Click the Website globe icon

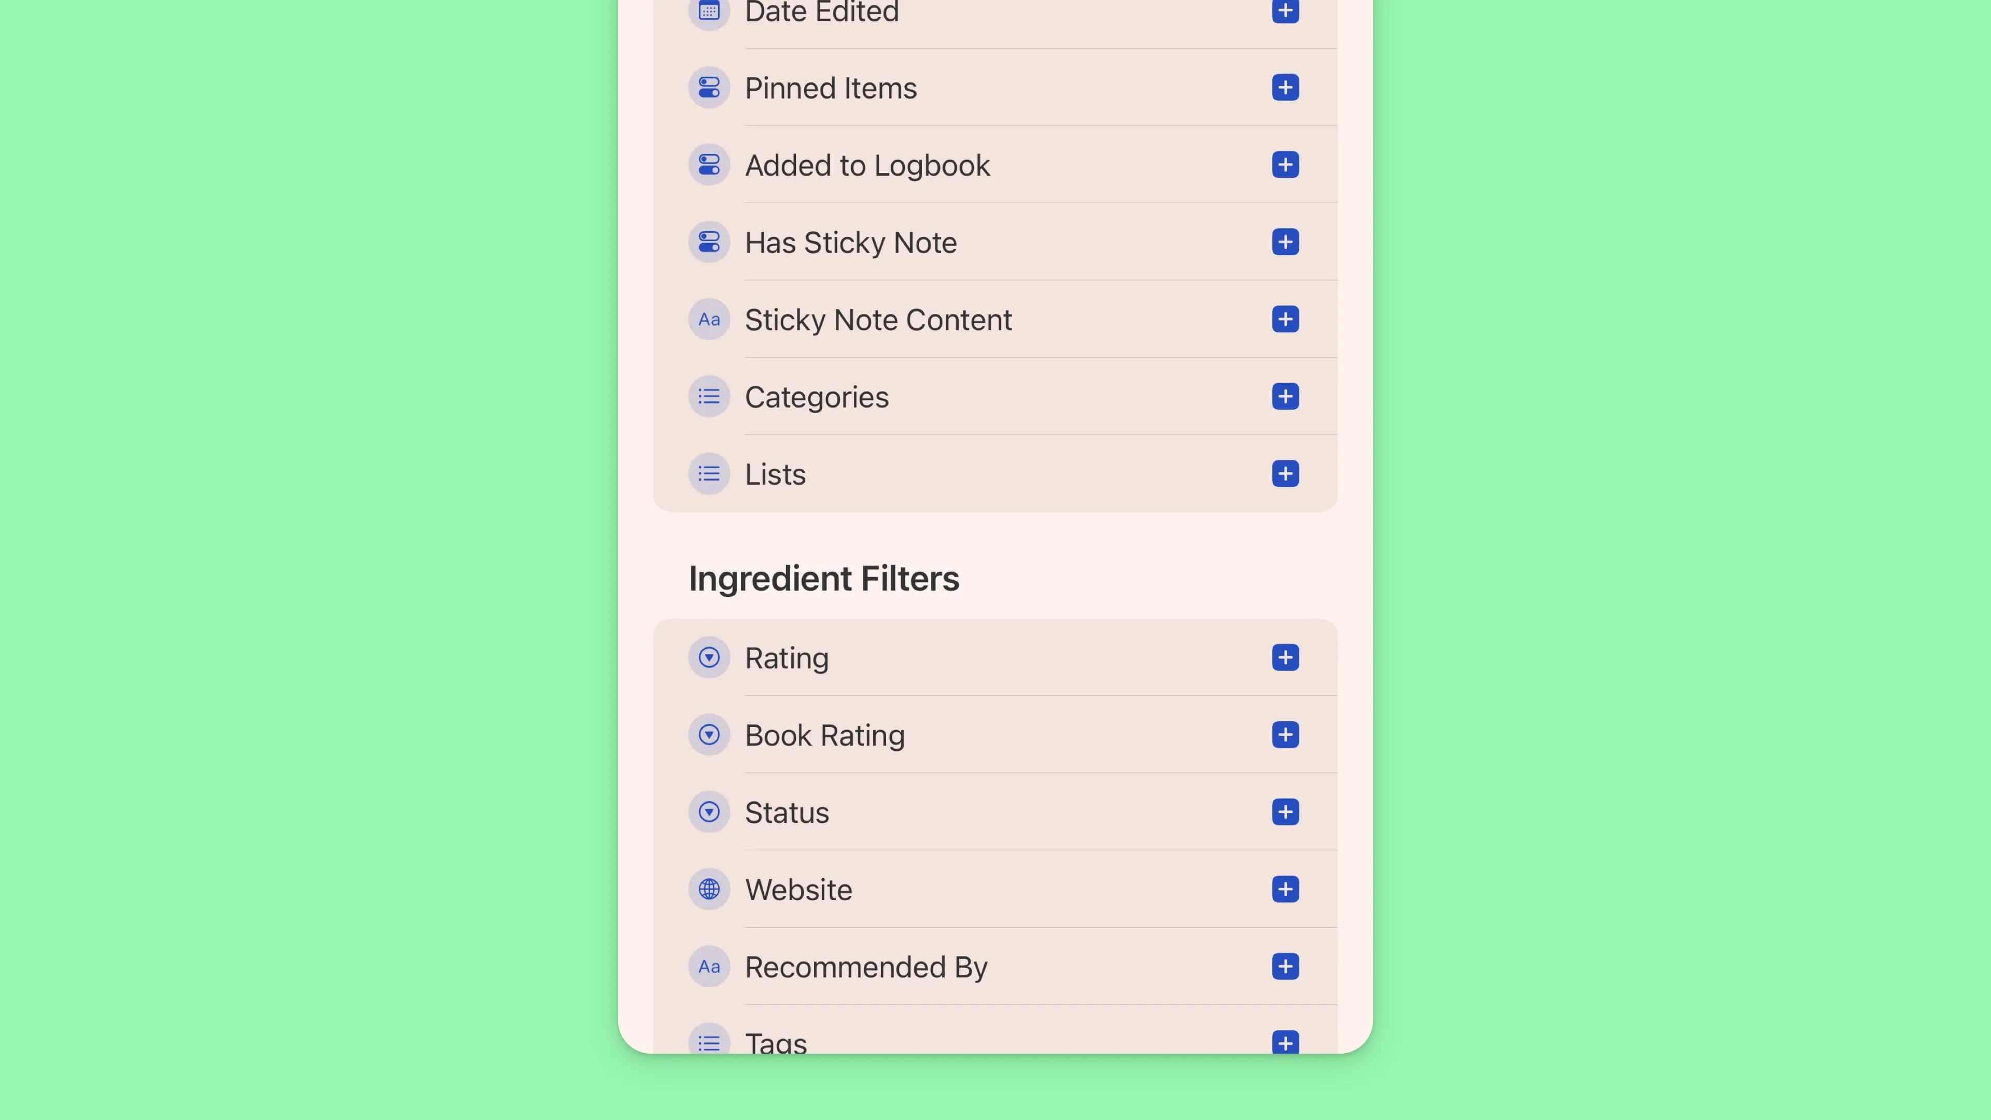pos(709,890)
